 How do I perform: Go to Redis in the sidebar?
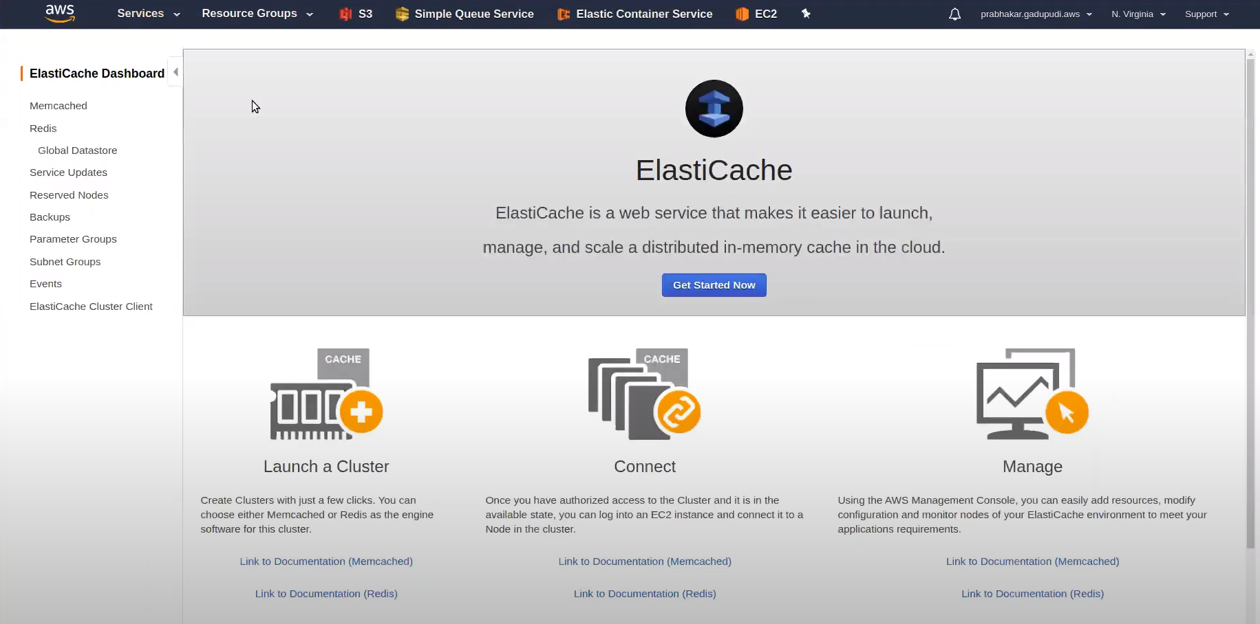(x=43, y=129)
